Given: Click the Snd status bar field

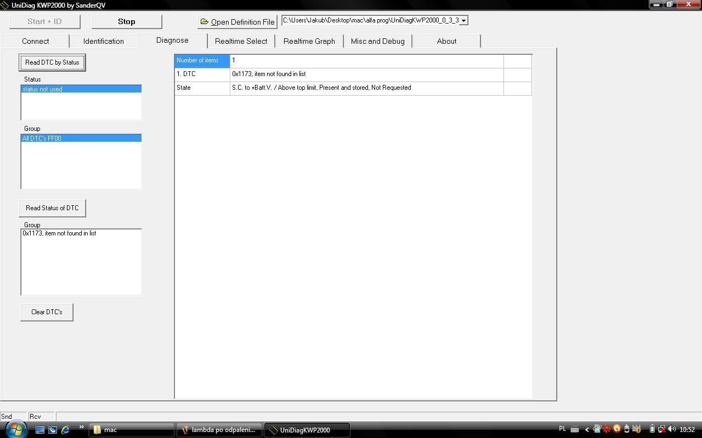Looking at the screenshot, I should 13,417.
